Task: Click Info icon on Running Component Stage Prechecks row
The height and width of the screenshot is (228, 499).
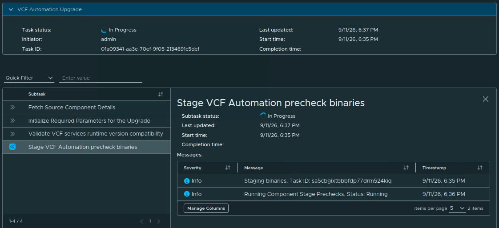Action: click(x=187, y=194)
